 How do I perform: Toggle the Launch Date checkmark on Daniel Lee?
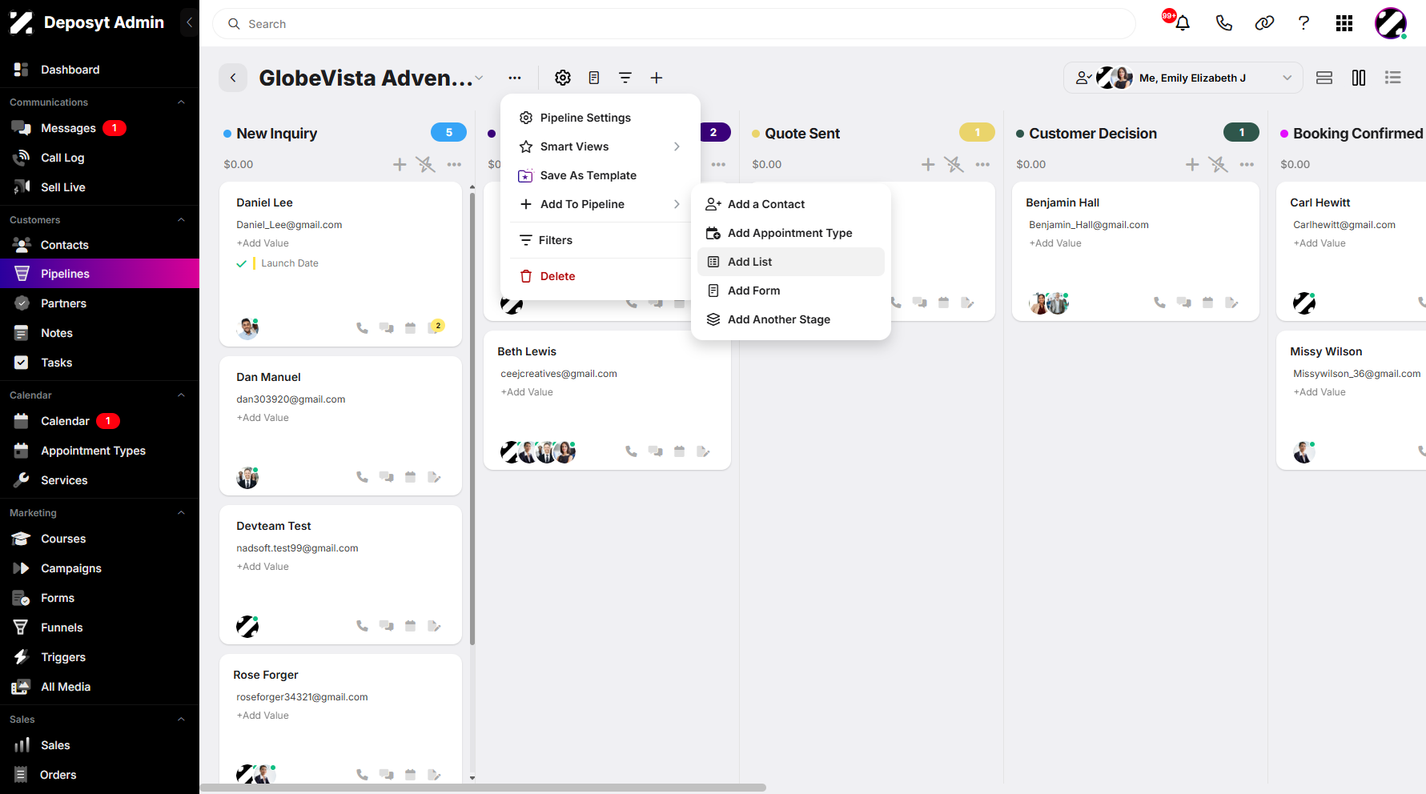pos(241,263)
